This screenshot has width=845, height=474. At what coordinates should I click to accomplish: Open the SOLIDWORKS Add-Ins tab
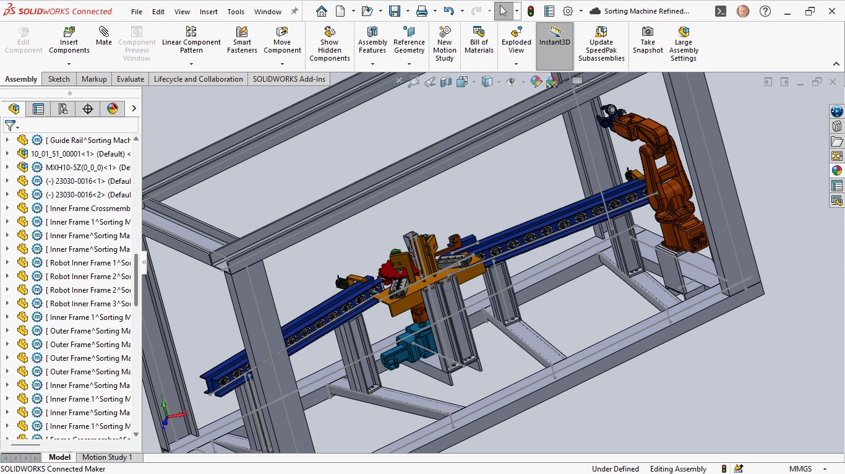pyautogui.click(x=289, y=79)
